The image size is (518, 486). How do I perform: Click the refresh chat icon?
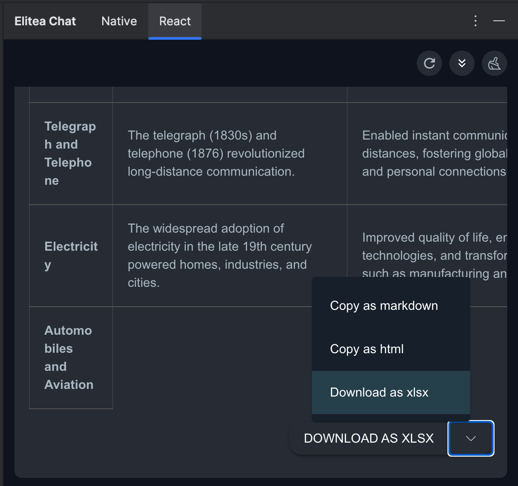tap(429, 63)
